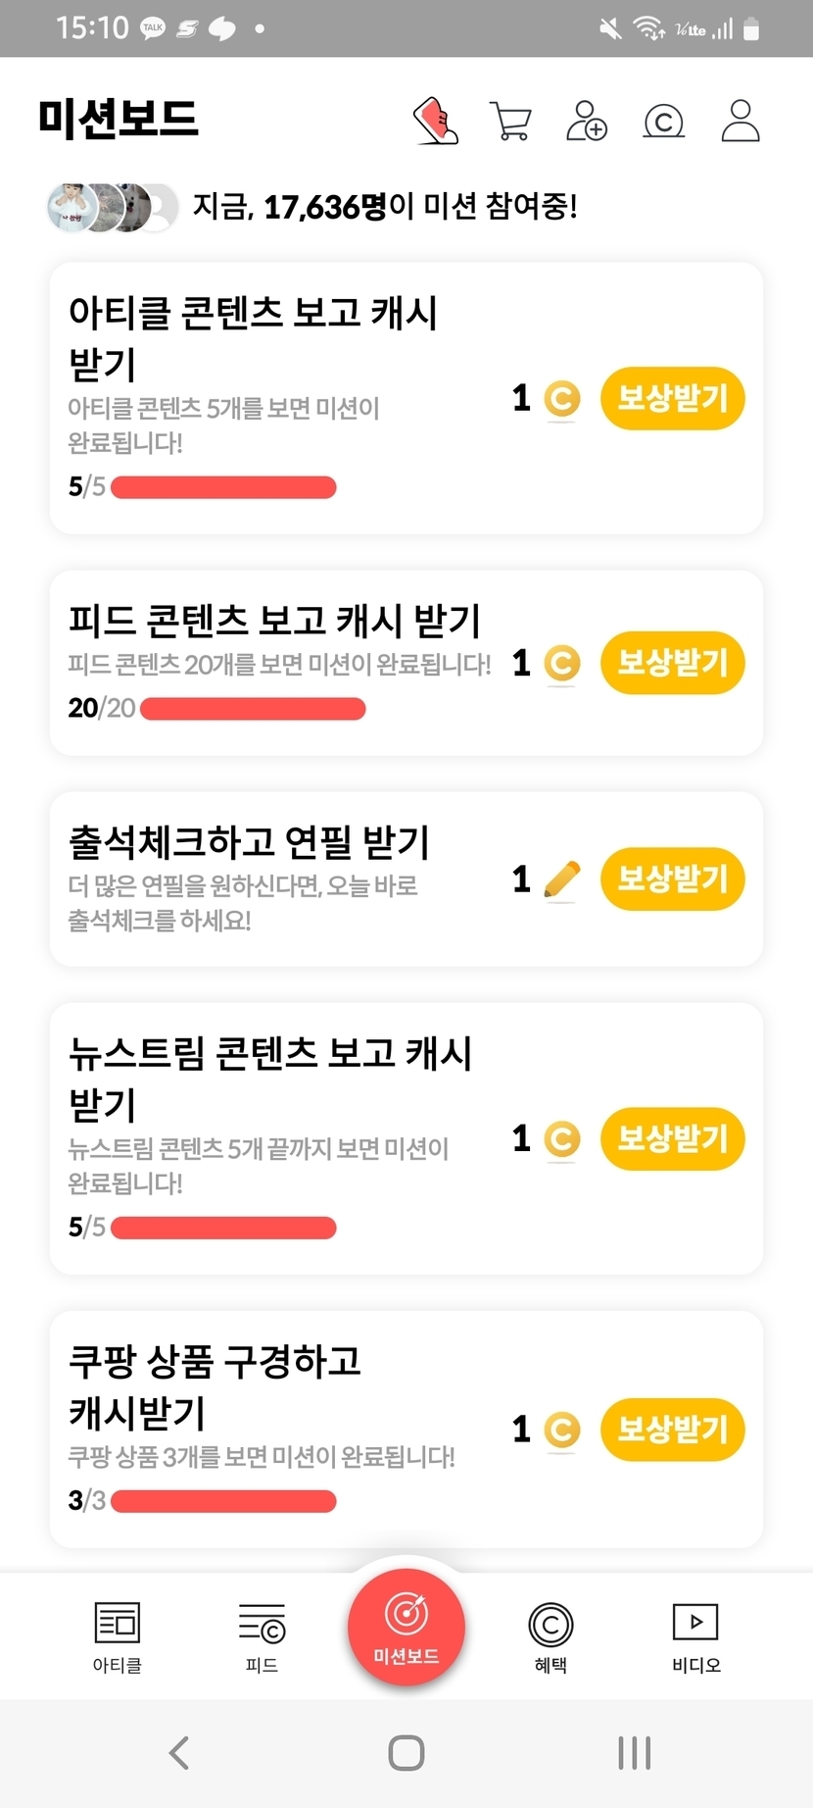
Task: Click the pencil icon in 출석체크 card
Action: coord(561,879)
